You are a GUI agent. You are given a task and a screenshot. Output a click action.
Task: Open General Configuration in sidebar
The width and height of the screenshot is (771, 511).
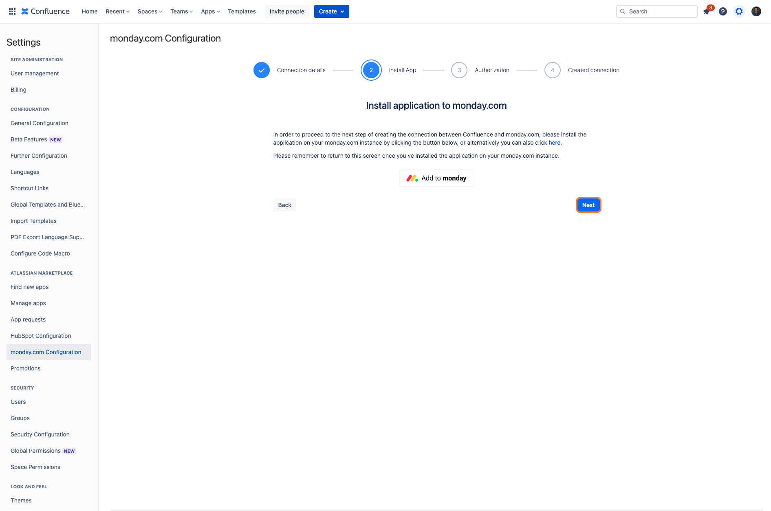pyautogui.click(x=49, y=123)
